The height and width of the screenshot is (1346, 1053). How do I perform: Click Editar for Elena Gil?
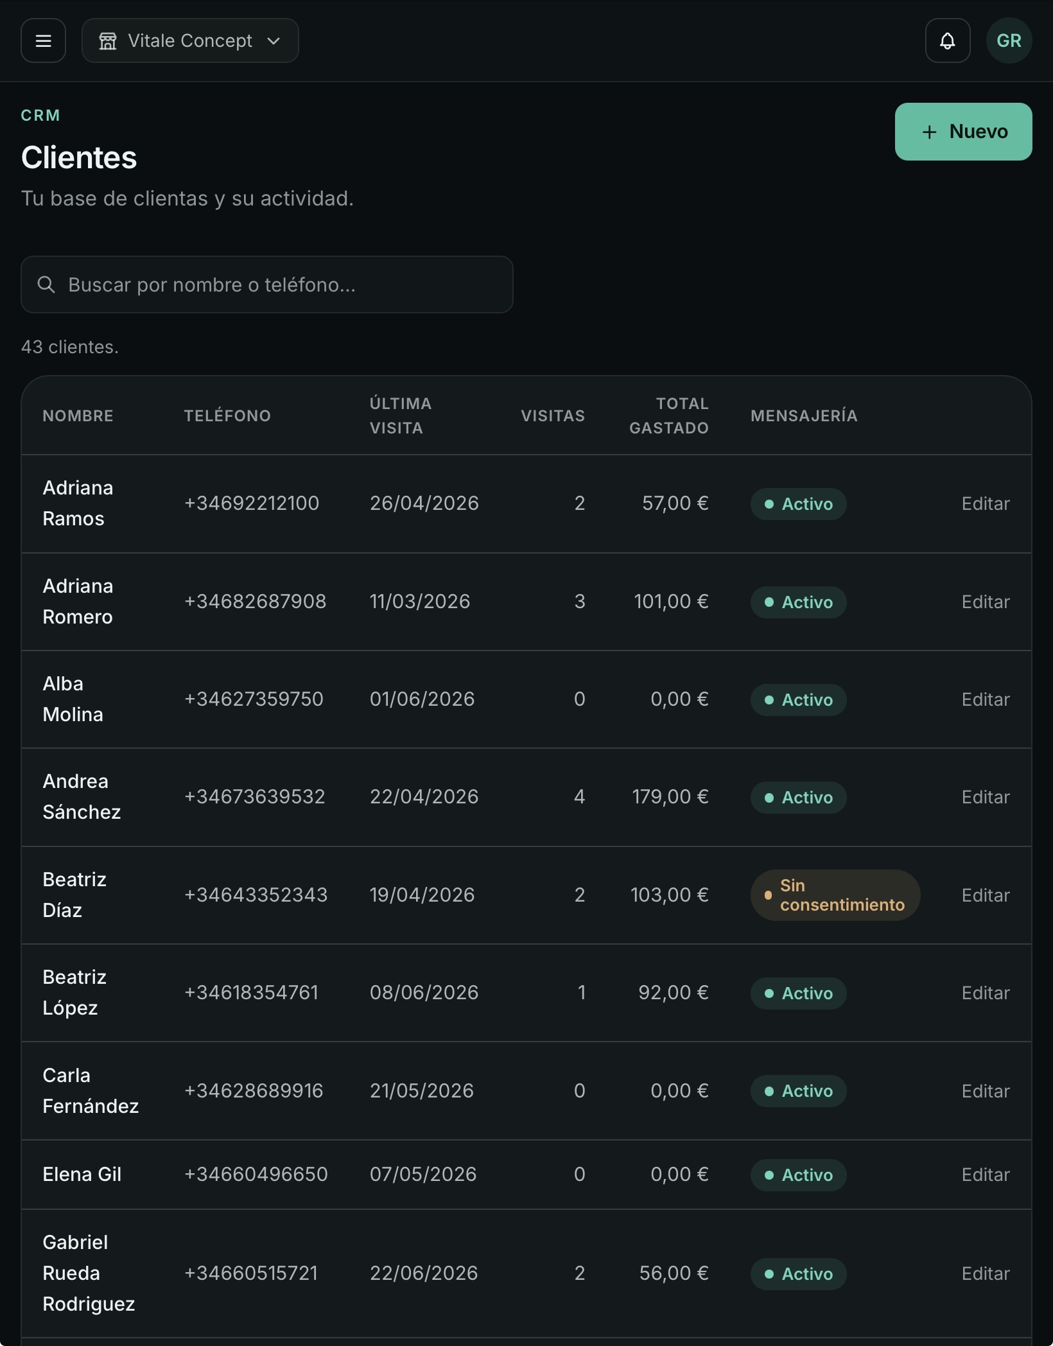(x=985, y=1175)
